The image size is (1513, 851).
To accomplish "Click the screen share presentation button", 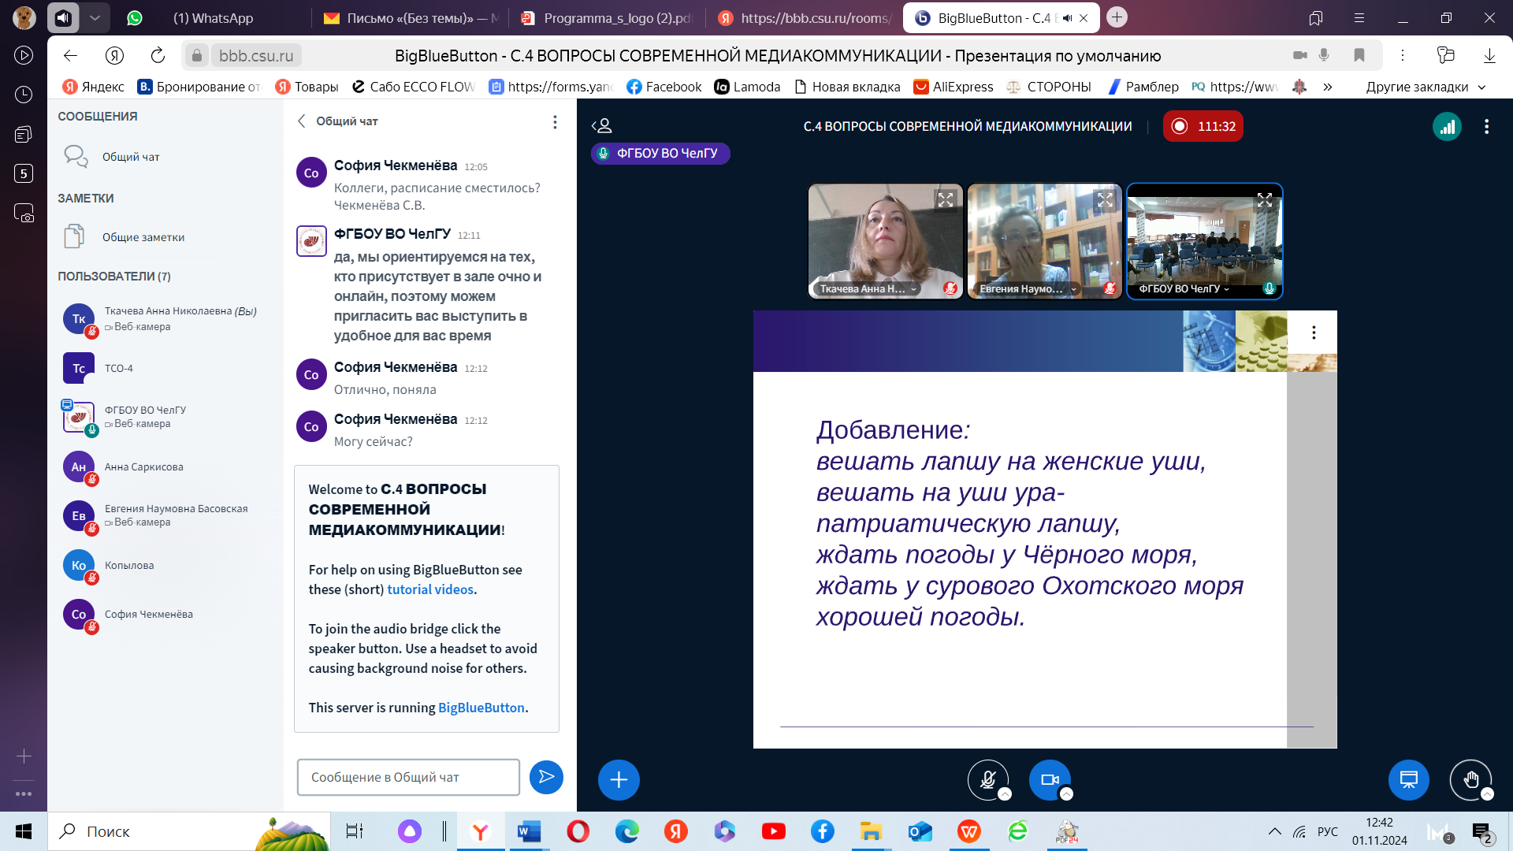I will tap(1408, 780).
